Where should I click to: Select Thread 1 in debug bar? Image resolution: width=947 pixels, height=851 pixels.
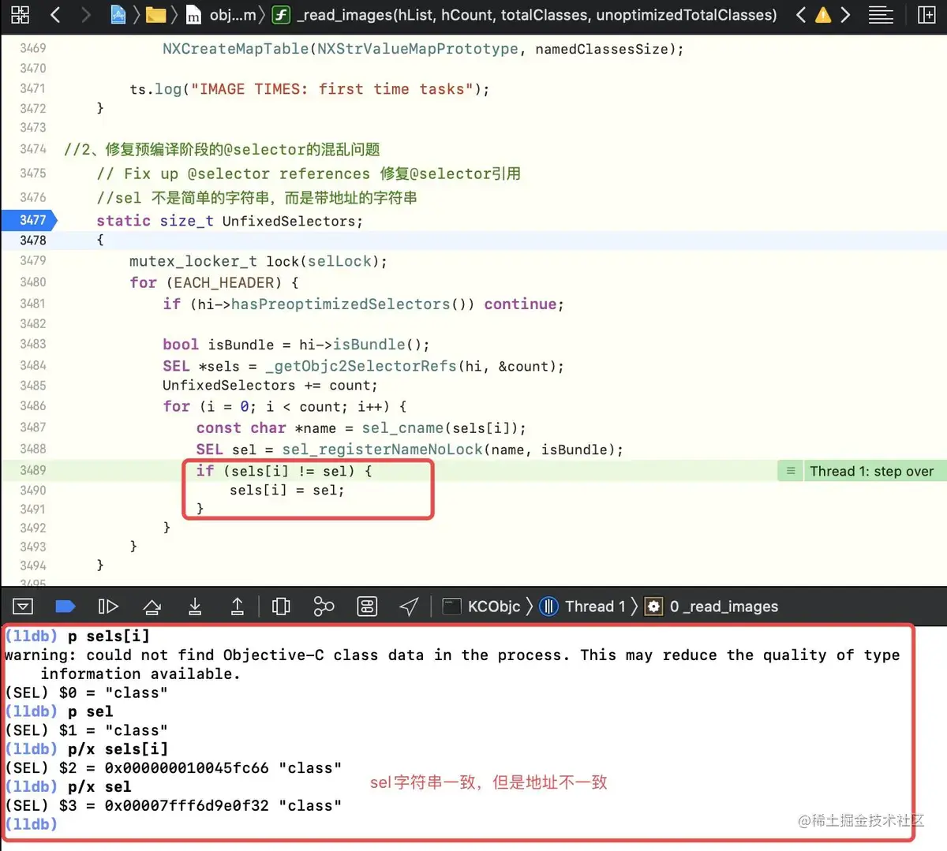582,607
